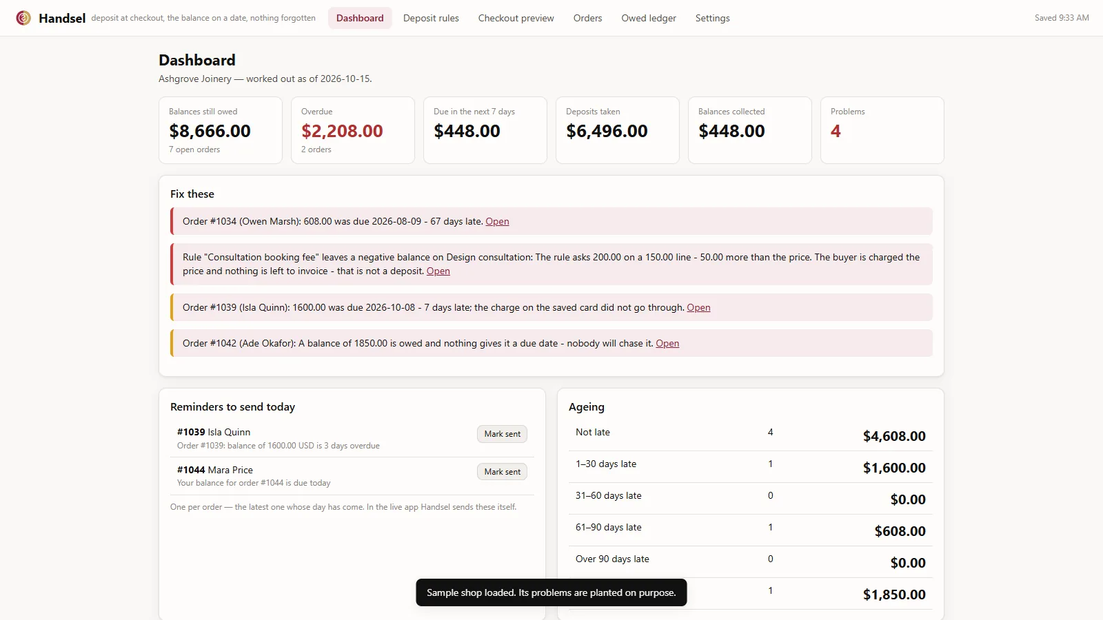Select the Balances still owed card
Viewport: 1103px width, 620px height.
click(x=221, y=130)
